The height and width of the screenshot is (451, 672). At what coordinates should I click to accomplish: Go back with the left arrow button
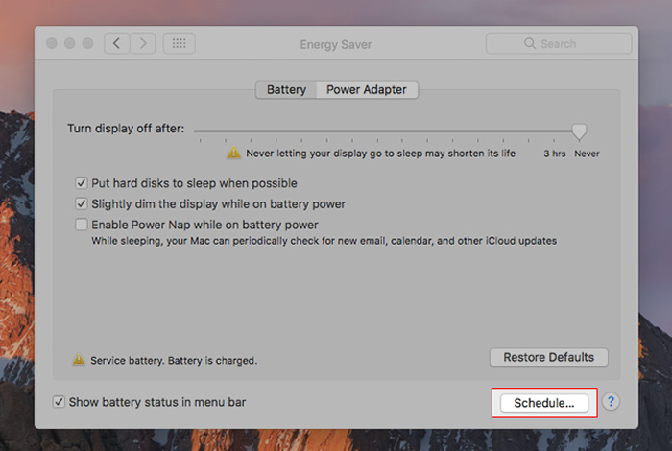(x=116, y=43)
